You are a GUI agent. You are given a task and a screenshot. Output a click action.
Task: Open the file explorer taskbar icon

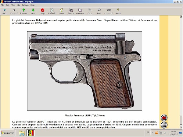[x=22, y=133]
